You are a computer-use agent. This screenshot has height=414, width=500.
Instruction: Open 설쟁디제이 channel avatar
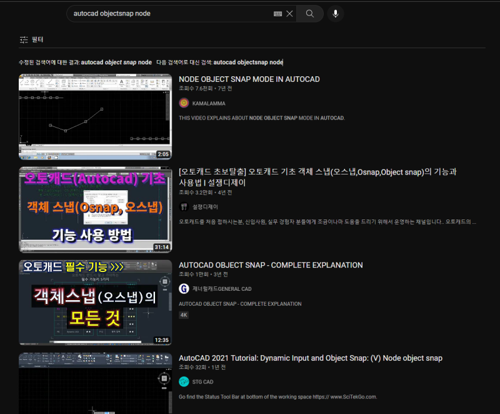click(x=184, y=206)
